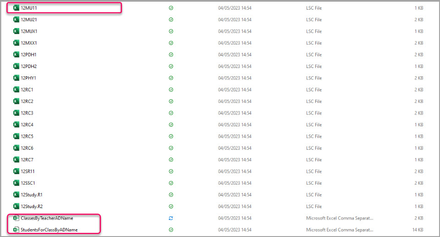Click the file icon of 12RC2
Viewport: 440px width, 237px height.
(x=16, y=101)
